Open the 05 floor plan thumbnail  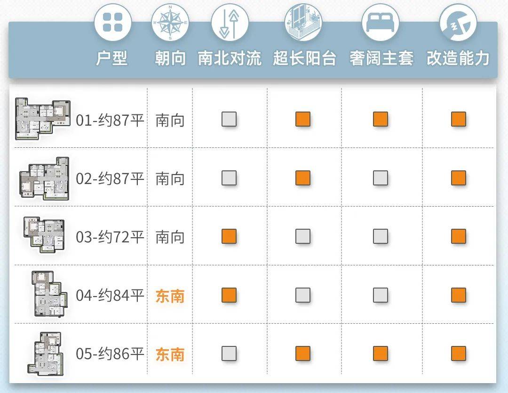(45, 353)
